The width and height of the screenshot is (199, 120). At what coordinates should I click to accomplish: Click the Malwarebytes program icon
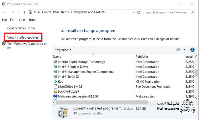point(55,97)
